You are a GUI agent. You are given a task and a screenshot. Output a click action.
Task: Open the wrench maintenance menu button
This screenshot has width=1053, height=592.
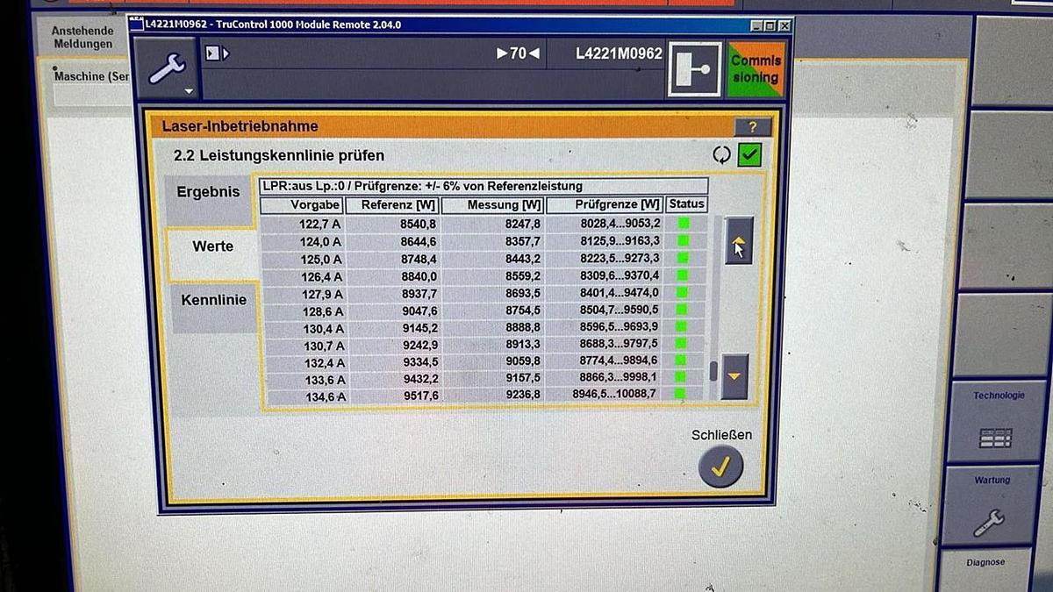166,69
